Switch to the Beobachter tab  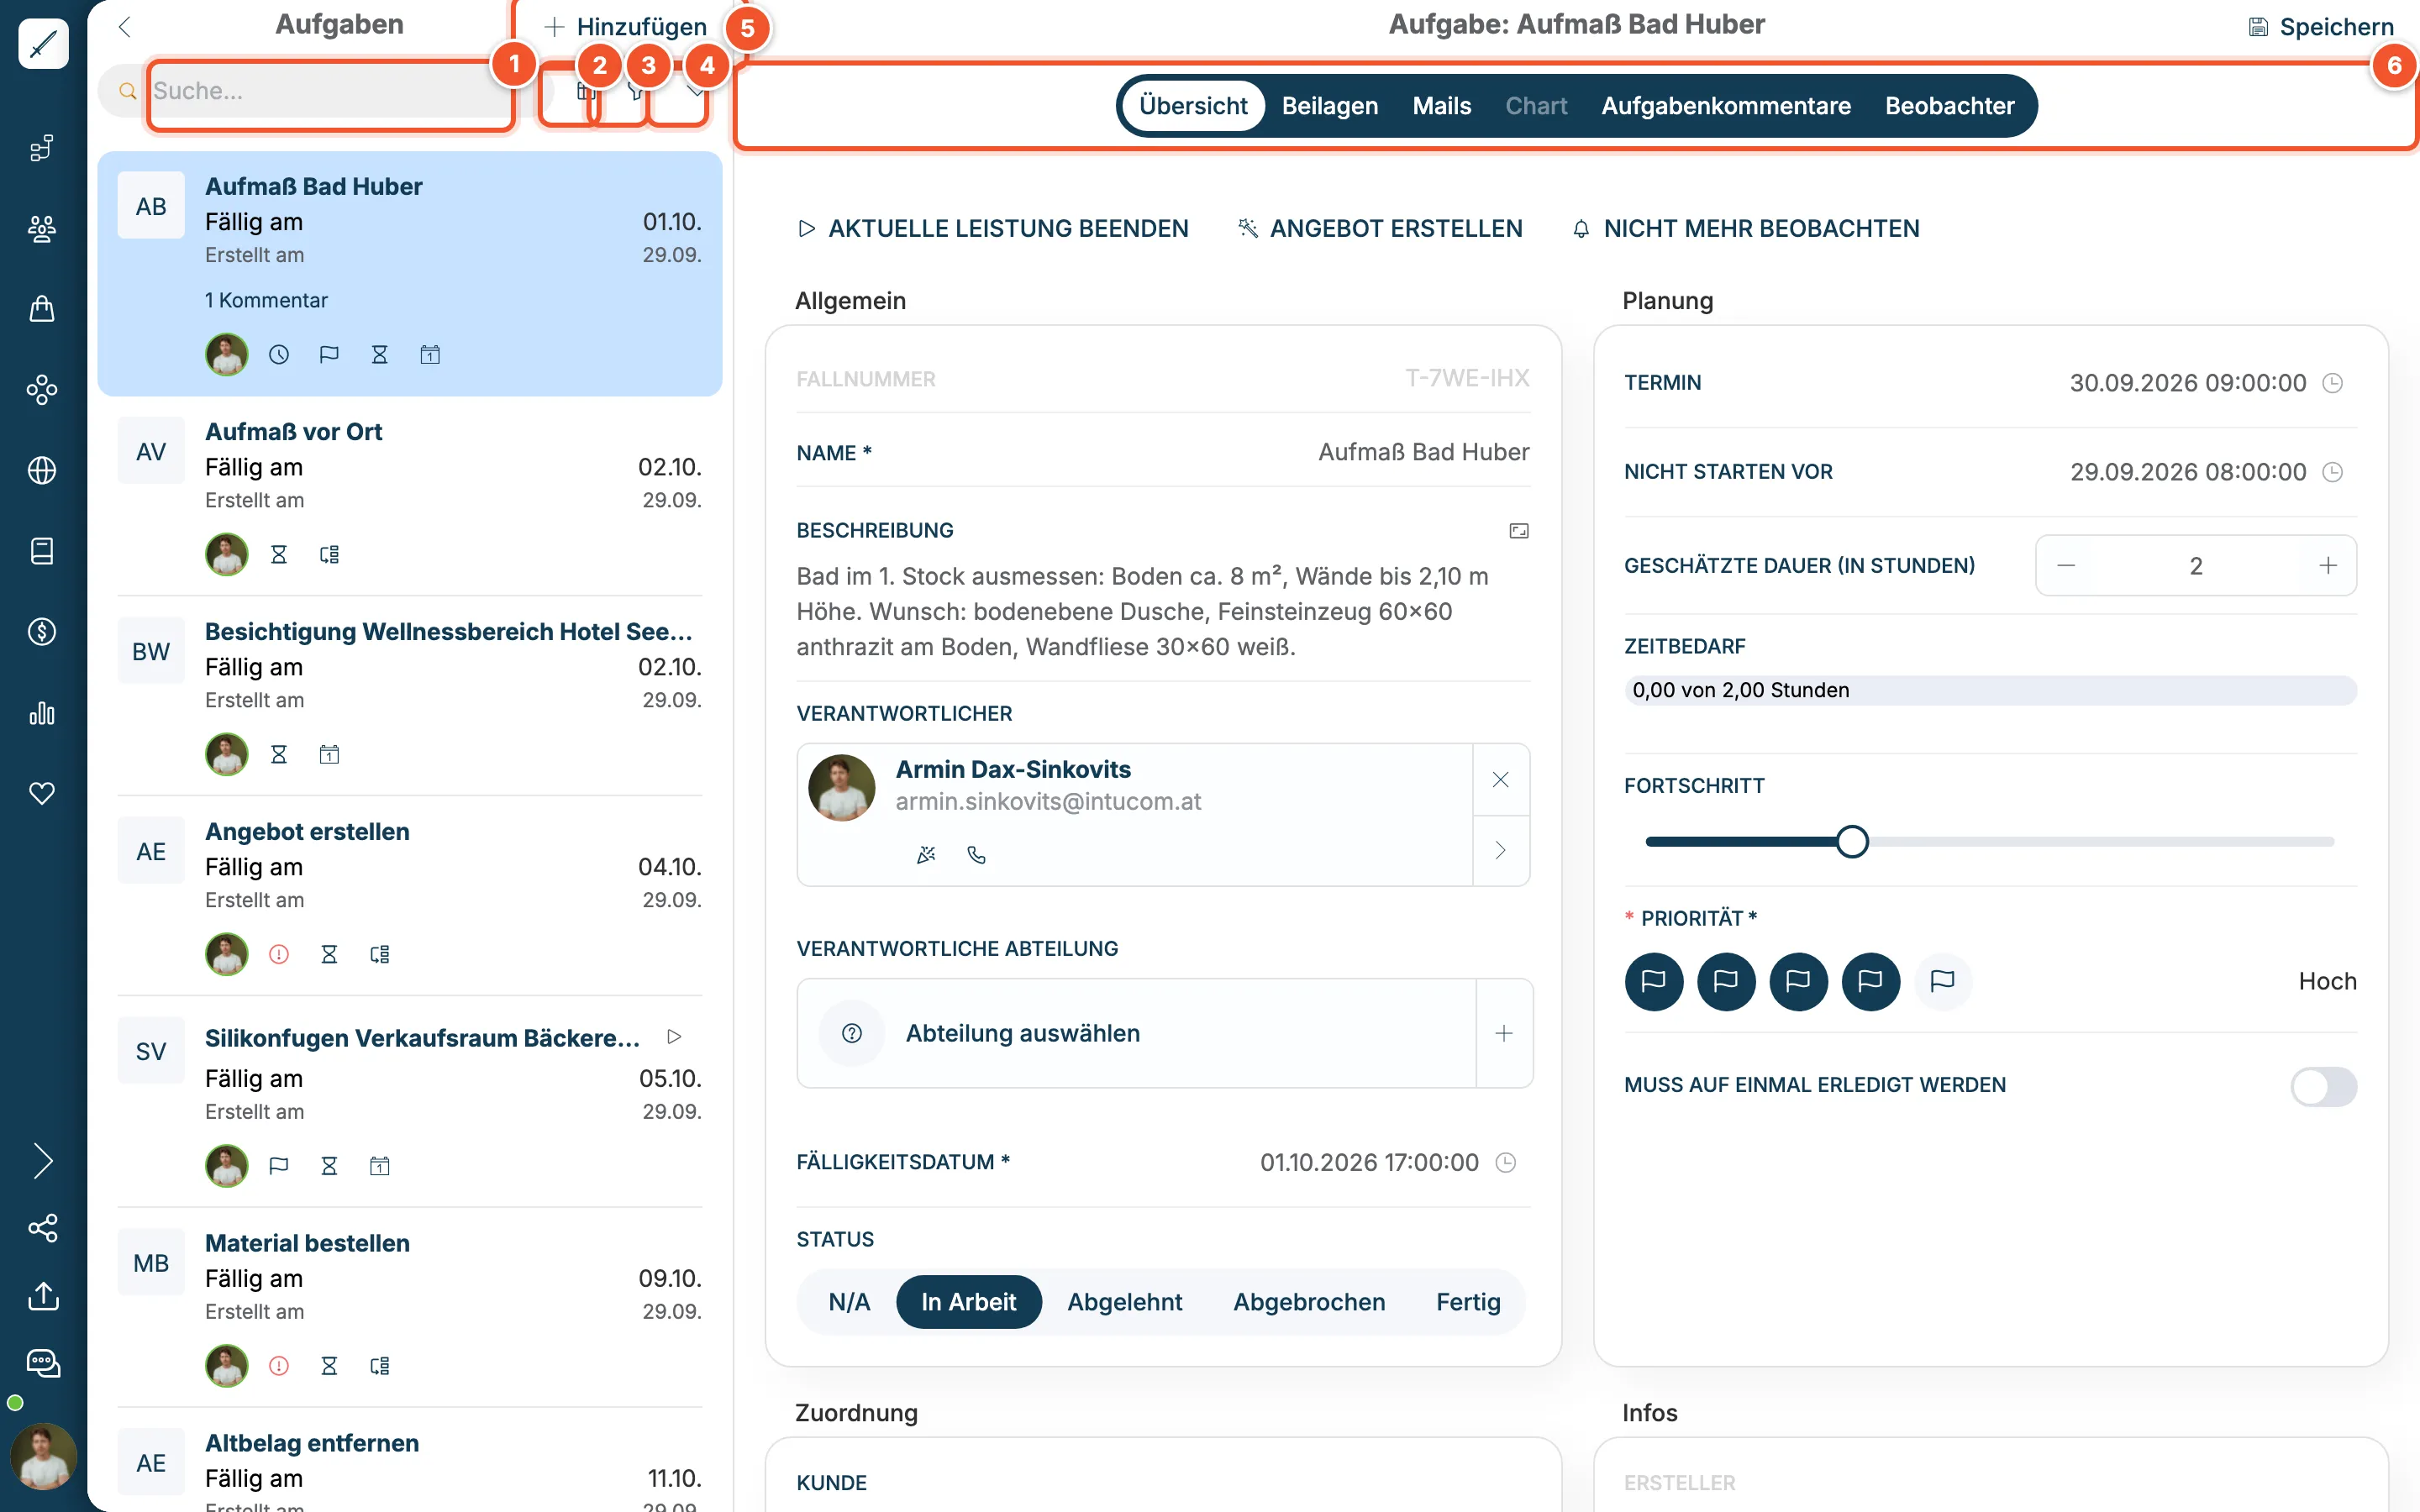point(1950,106)
